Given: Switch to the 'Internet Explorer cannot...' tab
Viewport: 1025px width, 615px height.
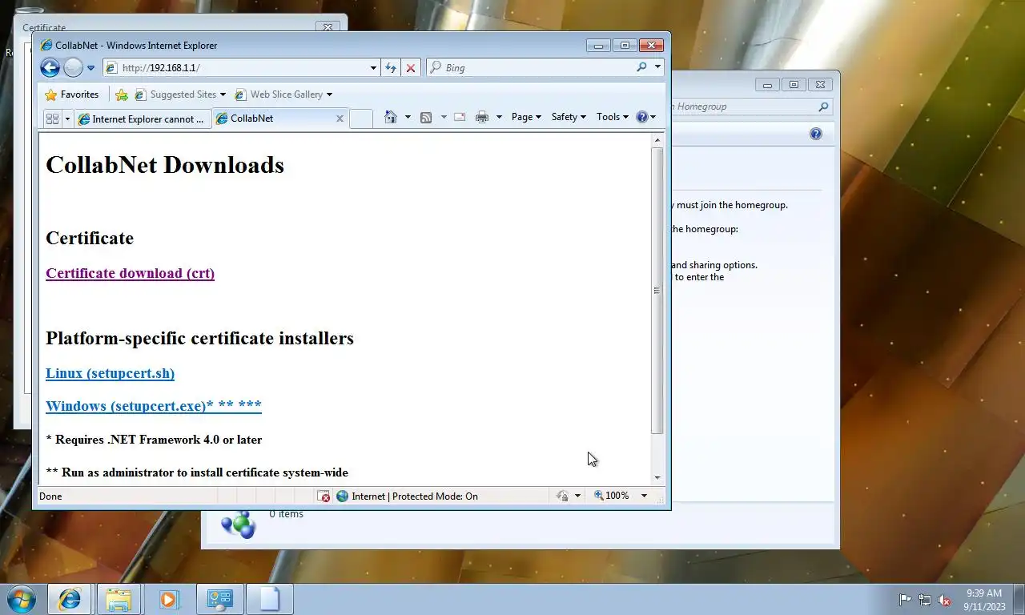Looking at the screenshot, I should pyautogui.click(x=142, y=119).
